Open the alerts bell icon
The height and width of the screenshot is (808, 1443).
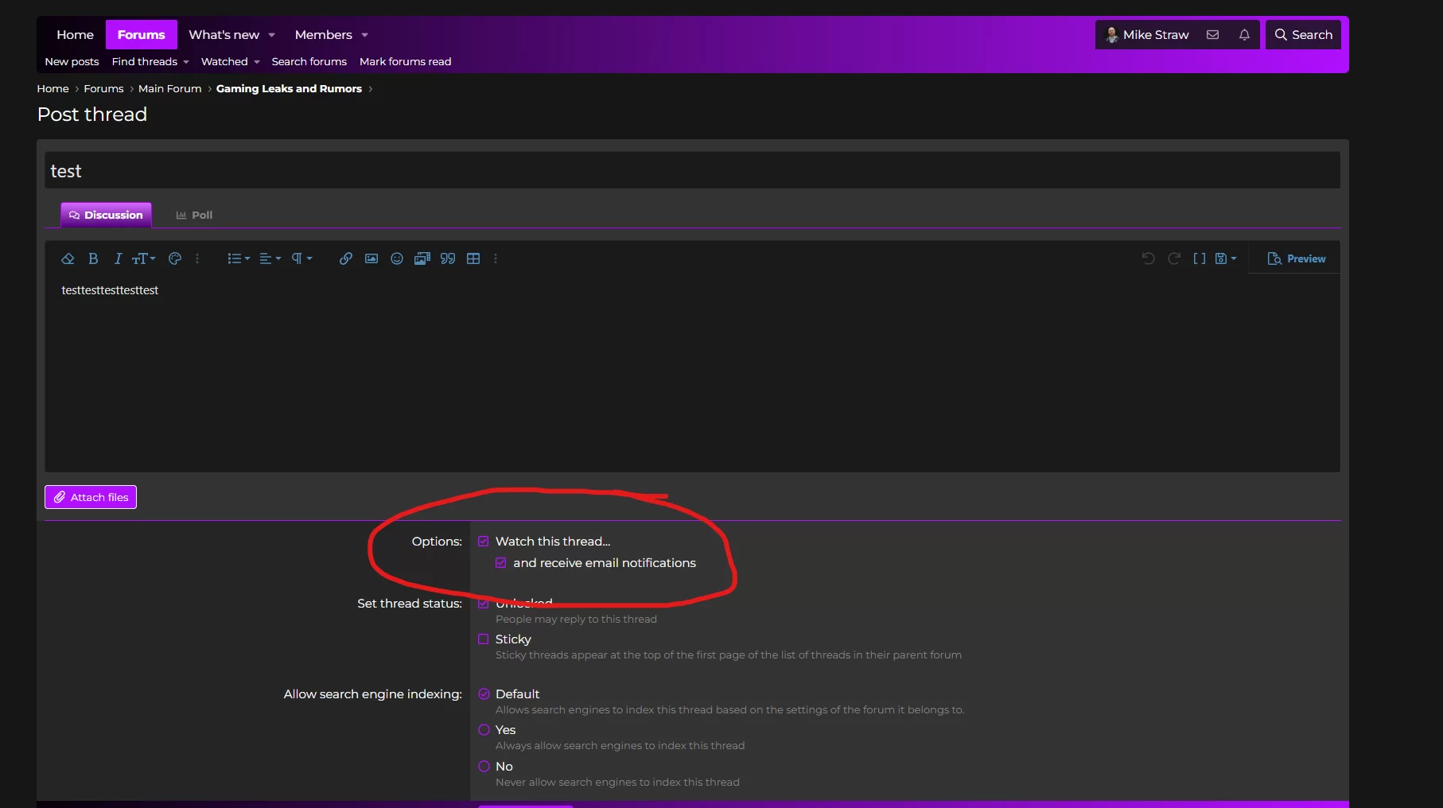pyautogui.click(x=1244, y=35)
